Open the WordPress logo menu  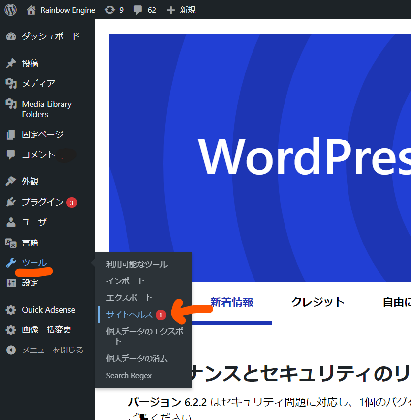[11, 10]
